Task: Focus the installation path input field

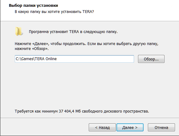Action: click(x=74, y=59)
